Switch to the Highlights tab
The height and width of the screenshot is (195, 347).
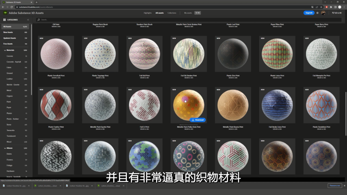pos(148,13)
